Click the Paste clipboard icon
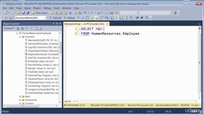The width and height of the screenshot is (204, 115). click(x=79, y=13)
